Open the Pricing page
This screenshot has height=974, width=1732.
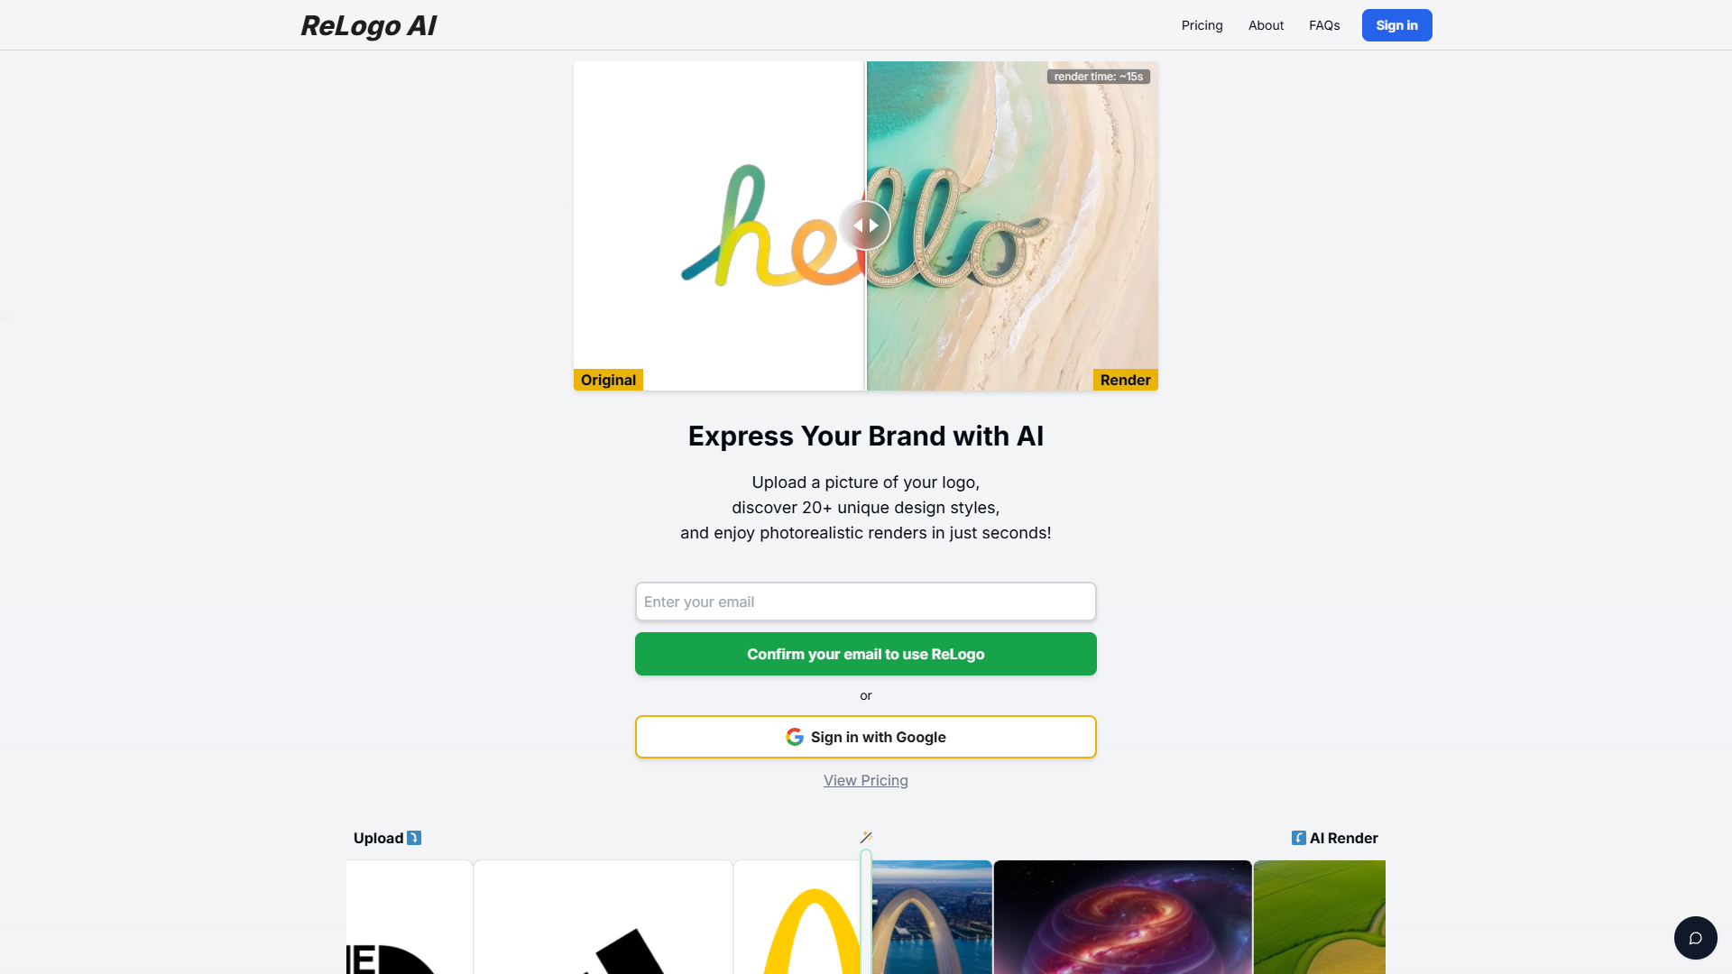(1202, 25)
